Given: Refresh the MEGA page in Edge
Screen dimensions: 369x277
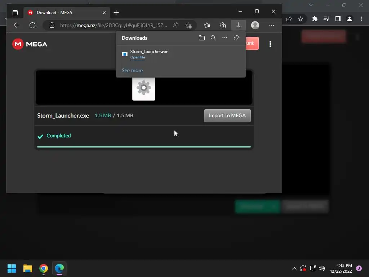Looking at the screenshot, I should 32,25.
